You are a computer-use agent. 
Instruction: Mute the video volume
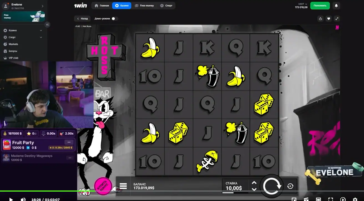(x=23, y=199)
